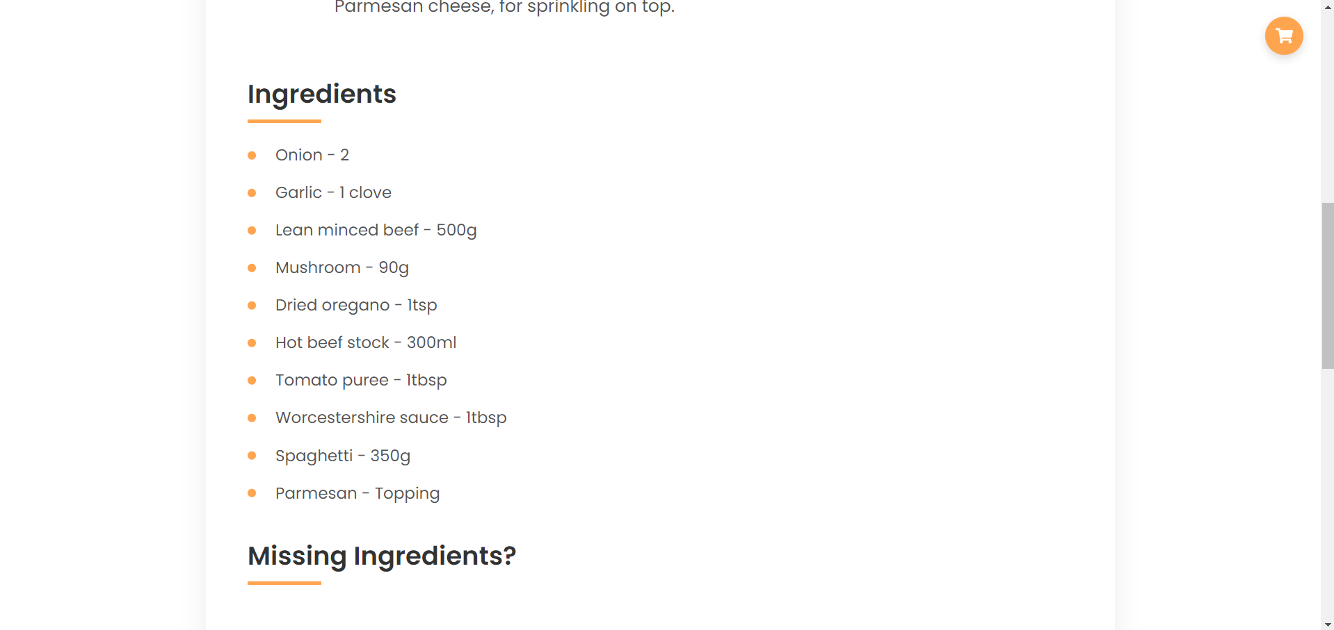Click the 'Mushroom - 90g' list item
Image resolution: width=1334 pixels, height=630 pixels.
[341, 267]
